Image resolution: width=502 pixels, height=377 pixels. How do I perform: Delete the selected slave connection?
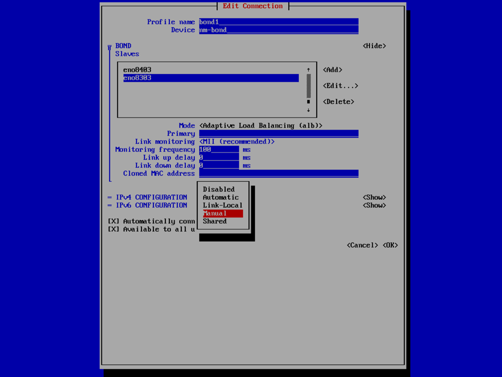(x=338, y=102)
